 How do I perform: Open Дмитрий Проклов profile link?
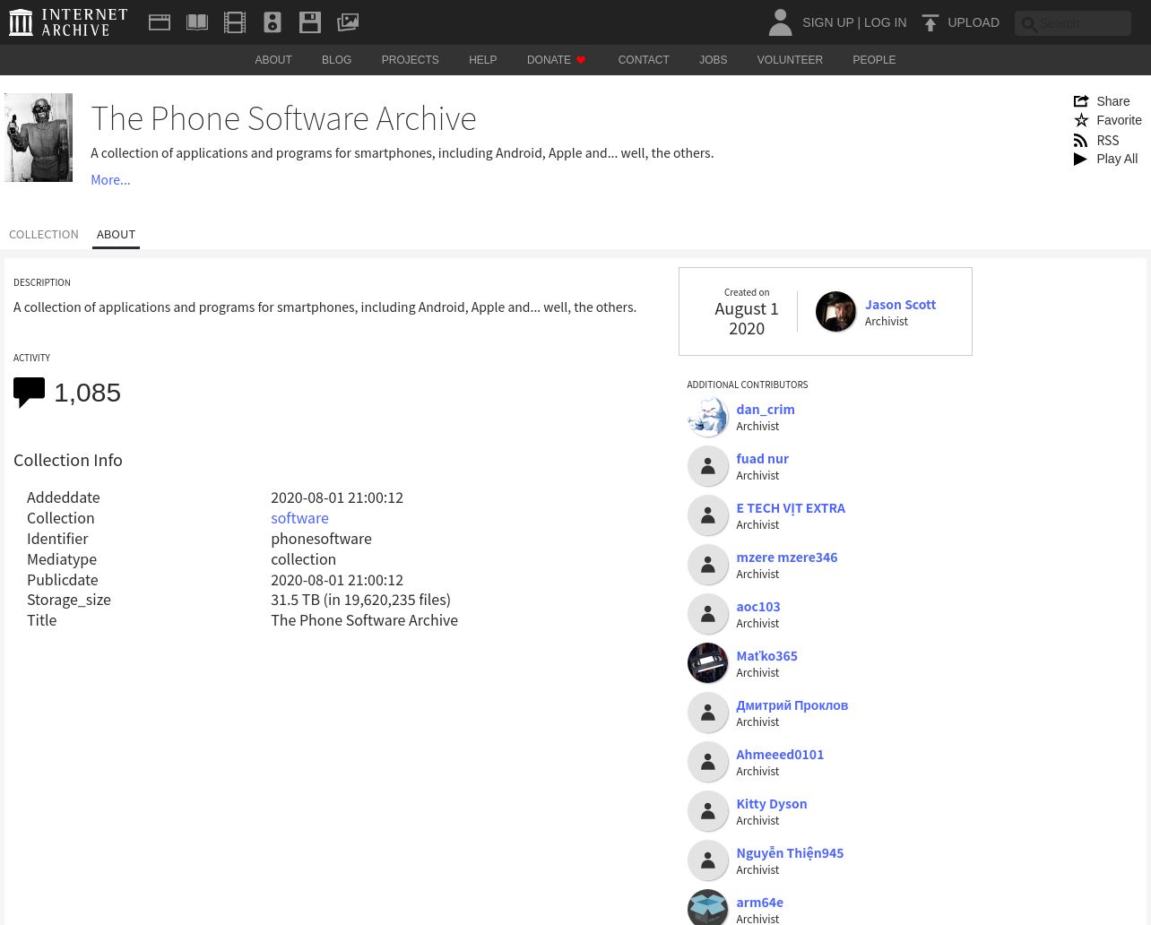click(792, 705)
